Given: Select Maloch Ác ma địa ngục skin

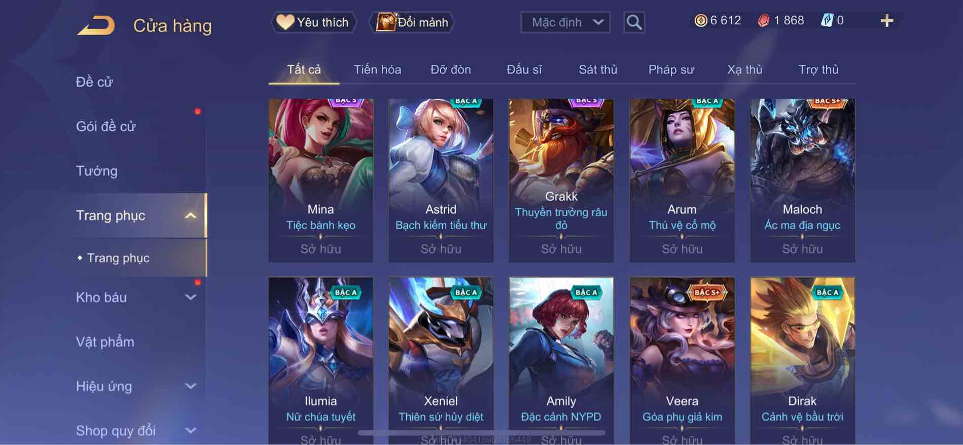Looking at the screenshot, I should pyautogui.click(x=802, y=180).
